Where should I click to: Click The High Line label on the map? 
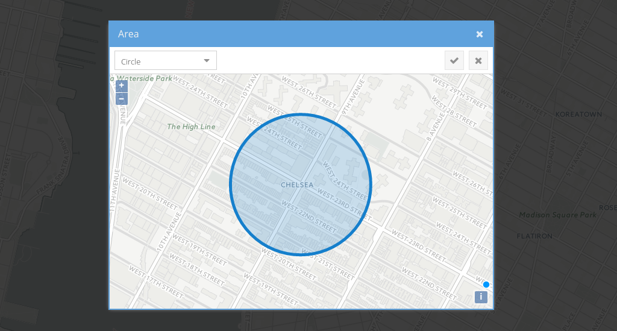point(191,127)
